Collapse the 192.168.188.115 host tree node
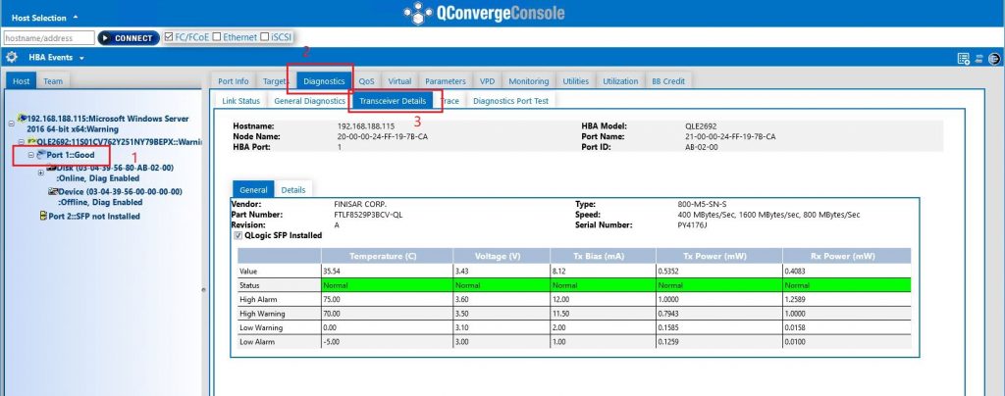 coord(13,124)
